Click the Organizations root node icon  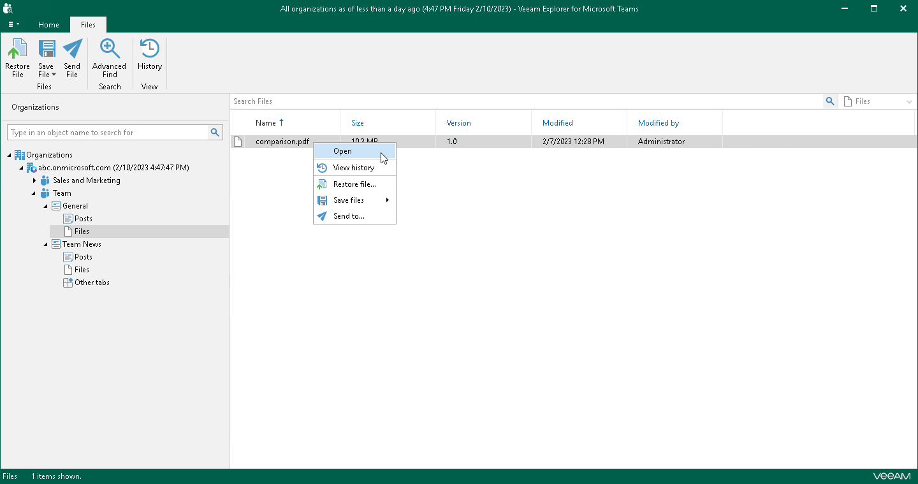(x=20, y=155)
